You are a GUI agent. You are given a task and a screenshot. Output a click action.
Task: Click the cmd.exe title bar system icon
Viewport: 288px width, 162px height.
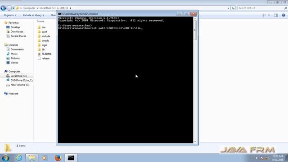[x=60, y=14]
